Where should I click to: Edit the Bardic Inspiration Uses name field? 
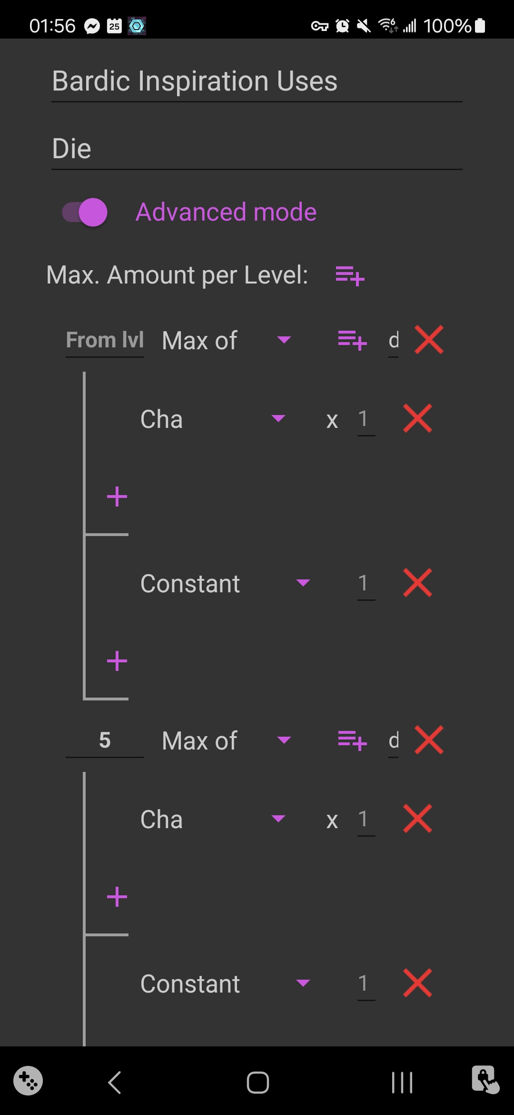[257, 81]
